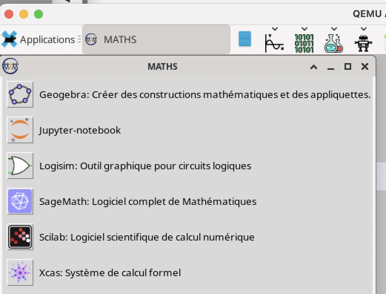
Task: Open SageMath polyhedron icon
Action: 20,201
